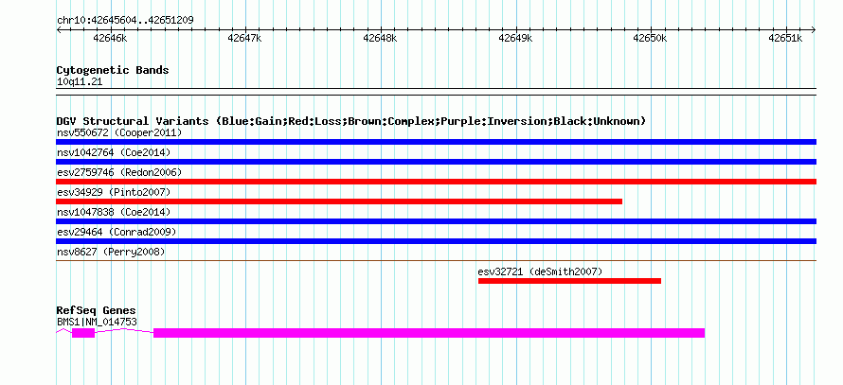Select the red esv34929 (Pinto2007) bar
This screenshot has height=385, width=843.
339,201
